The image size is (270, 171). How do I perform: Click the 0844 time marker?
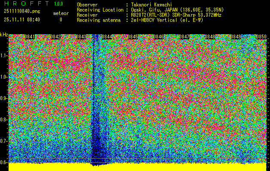(x=107, y=37)
